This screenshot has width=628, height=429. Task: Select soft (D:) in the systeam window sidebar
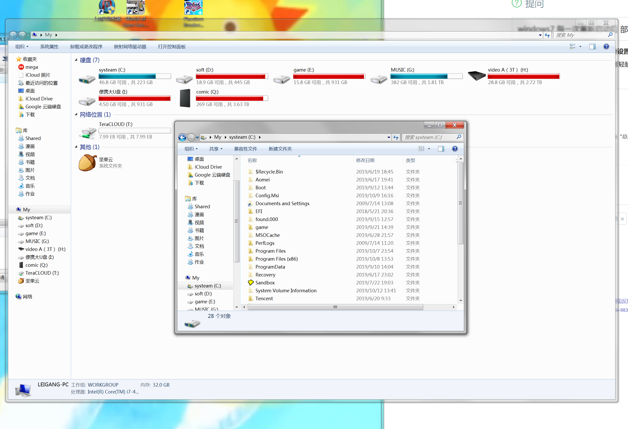(x=199, y=294)
